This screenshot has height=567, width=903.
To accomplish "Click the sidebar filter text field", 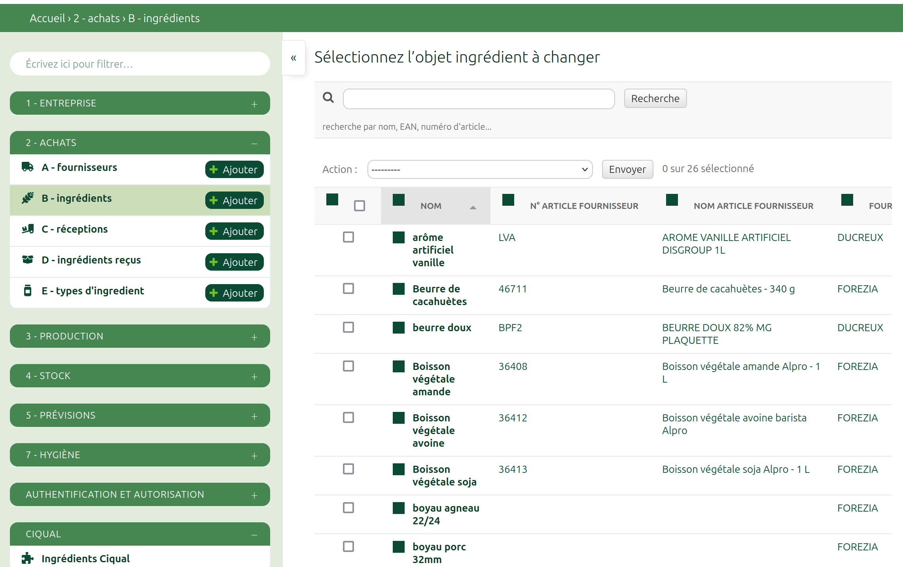I will tap(140, 64).
